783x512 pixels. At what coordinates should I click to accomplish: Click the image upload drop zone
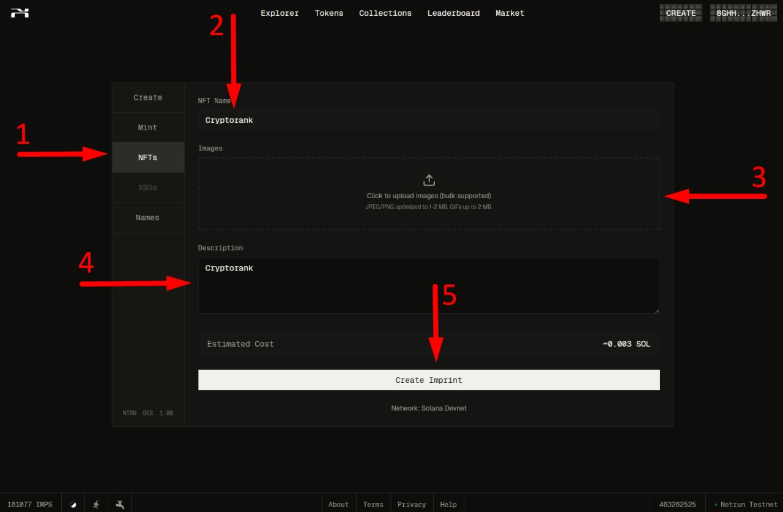click(429, 194)
